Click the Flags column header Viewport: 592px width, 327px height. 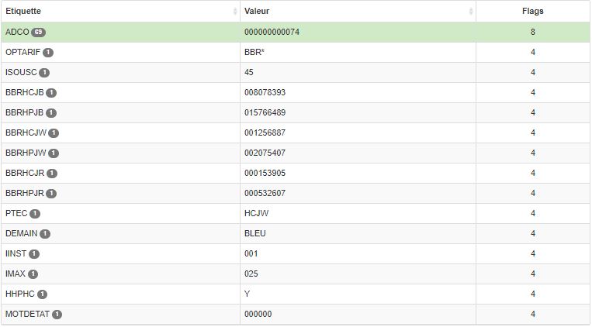point(533,12)
